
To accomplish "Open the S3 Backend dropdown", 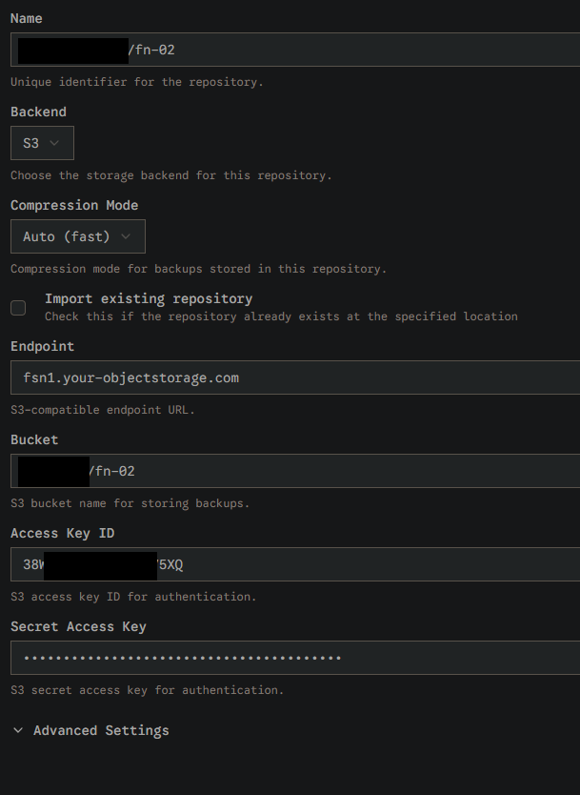I will [42, 143].
